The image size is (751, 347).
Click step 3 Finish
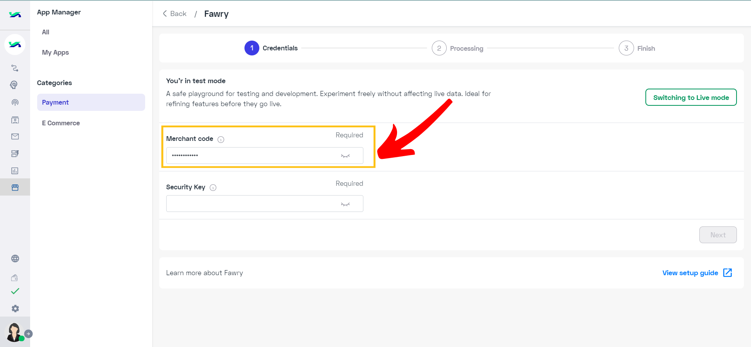pos(637,48)
